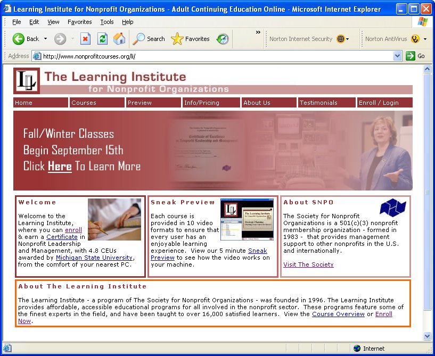
Task: Open the Address bar dropdown arrow
Action: [397, 56]
